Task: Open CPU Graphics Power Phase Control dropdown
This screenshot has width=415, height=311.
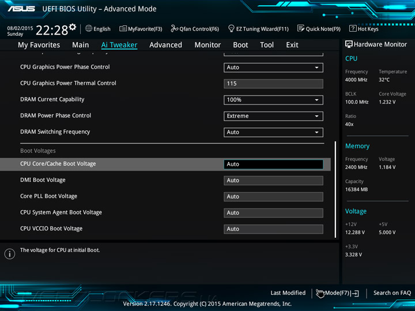Action: [x=273, y=67]
